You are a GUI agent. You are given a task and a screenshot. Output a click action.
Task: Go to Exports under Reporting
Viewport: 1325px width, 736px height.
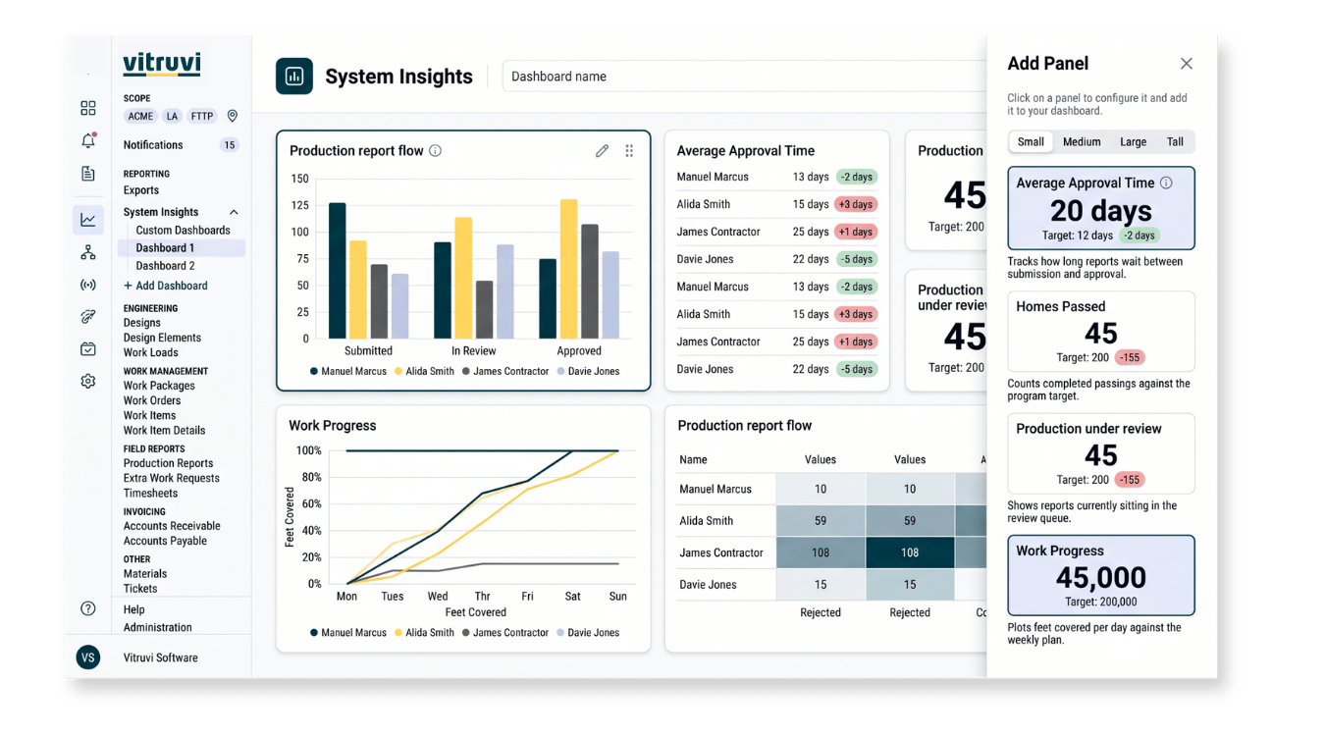141,190
